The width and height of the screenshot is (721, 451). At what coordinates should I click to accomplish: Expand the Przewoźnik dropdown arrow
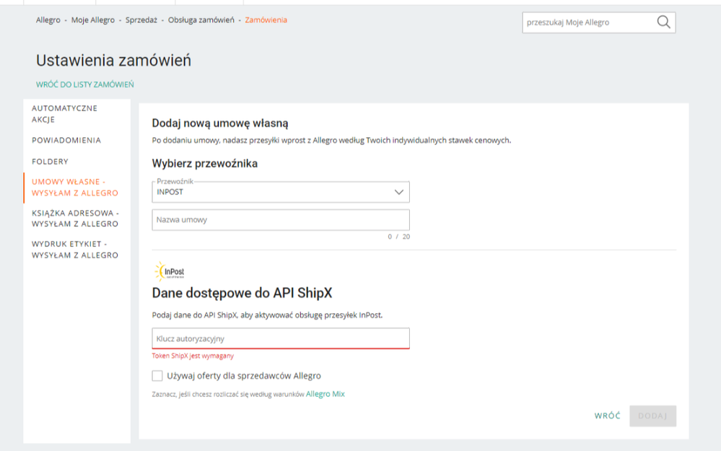point(398,192)
